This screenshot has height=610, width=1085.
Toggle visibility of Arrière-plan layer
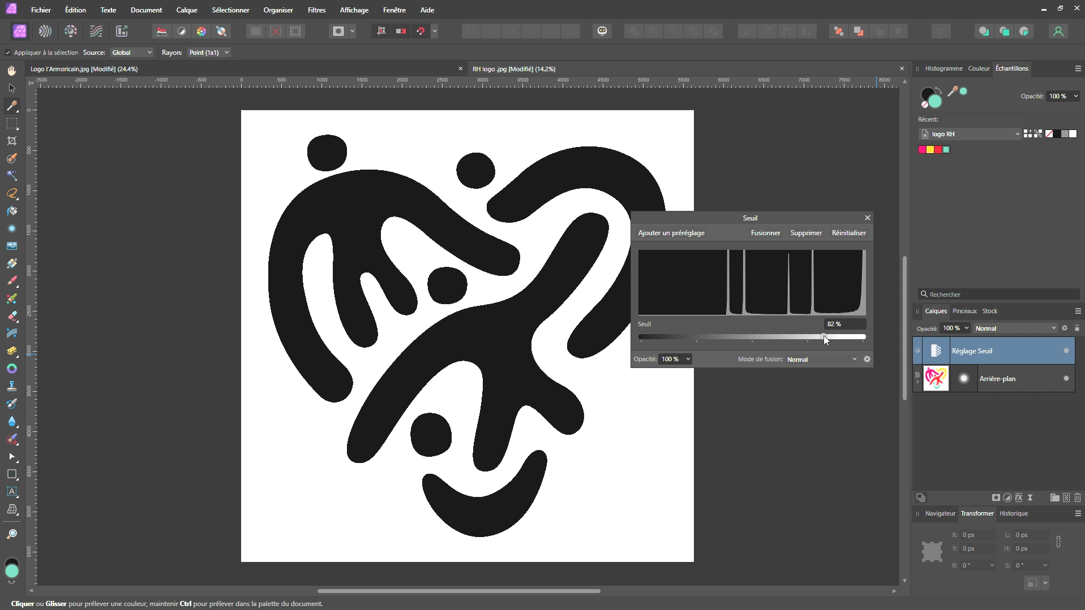[x=1066, y=379]
